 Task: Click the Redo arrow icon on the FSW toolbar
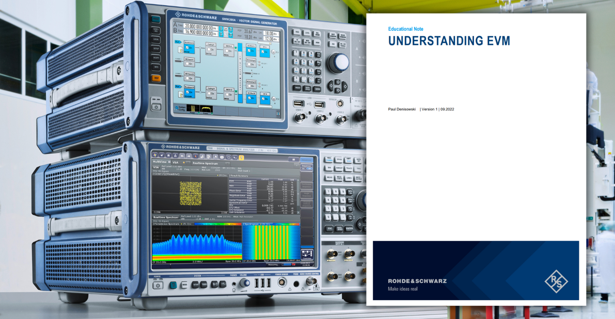click(188, 156)
